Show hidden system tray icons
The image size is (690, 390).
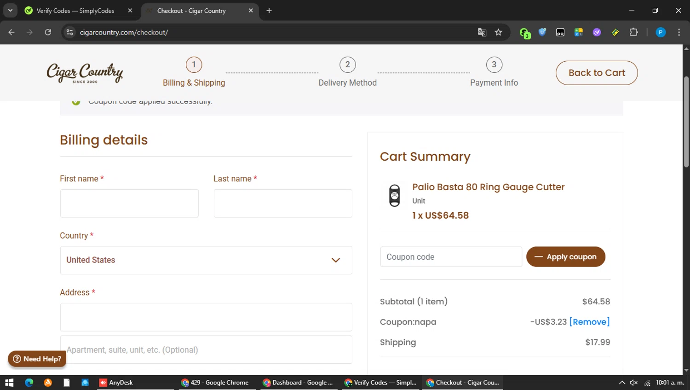click(622, 383)
